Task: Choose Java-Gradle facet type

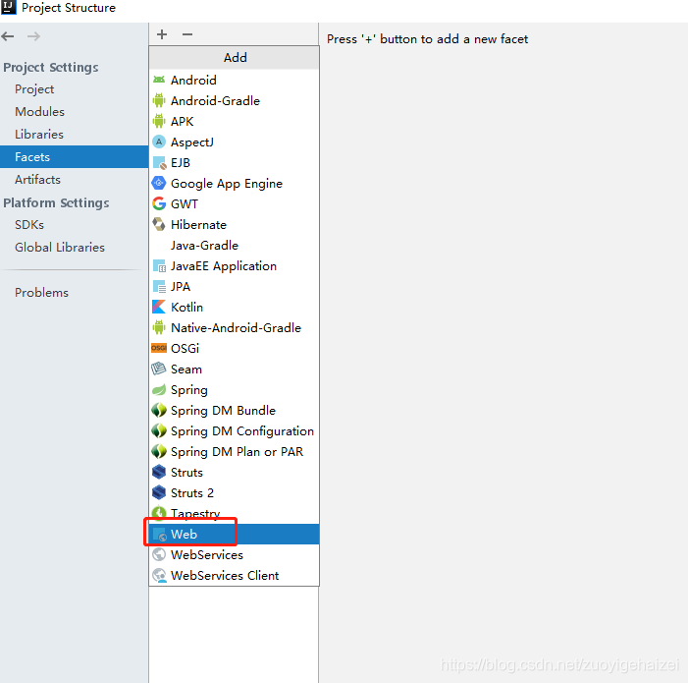Action: [x=235, y=245]
